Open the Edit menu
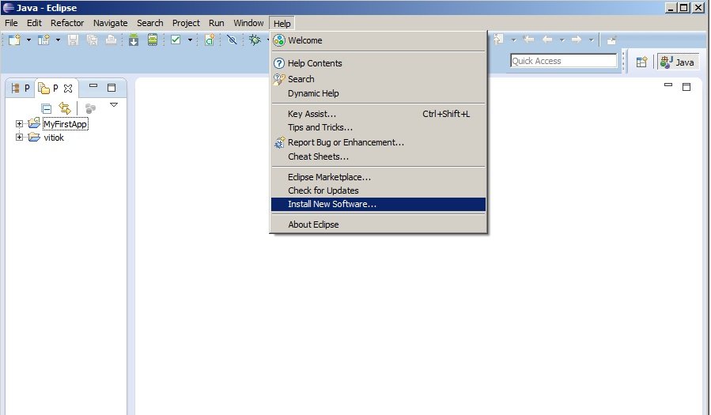 (x=34, y=23)
